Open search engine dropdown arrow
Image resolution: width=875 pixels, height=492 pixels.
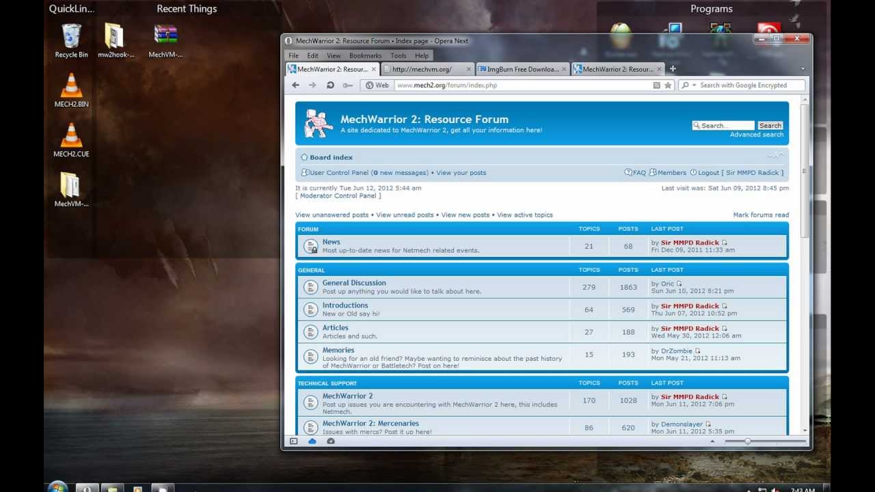694,85
